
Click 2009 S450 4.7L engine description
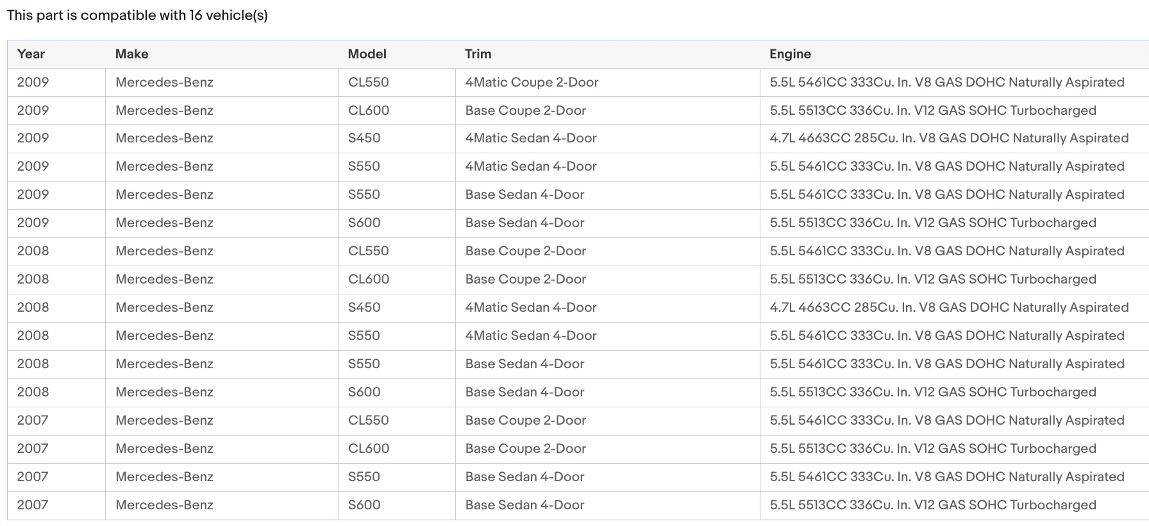949,139
